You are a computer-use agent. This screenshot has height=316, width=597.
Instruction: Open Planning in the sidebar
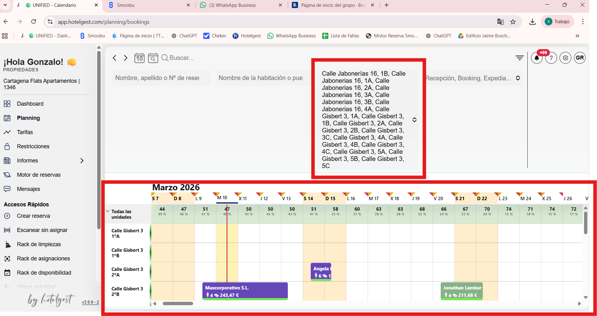[28, 118]
